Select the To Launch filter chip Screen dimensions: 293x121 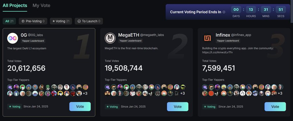(x=89, y=21)
